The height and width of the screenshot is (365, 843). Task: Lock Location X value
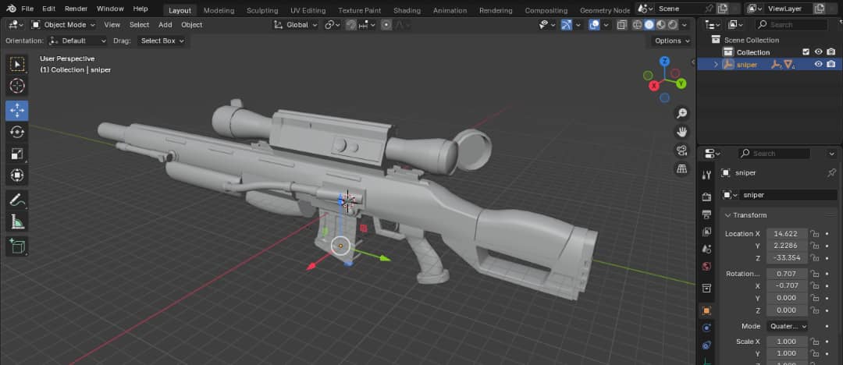click(x=815, y=234)
